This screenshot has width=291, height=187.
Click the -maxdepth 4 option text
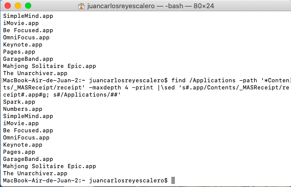[x=108, y=87]
